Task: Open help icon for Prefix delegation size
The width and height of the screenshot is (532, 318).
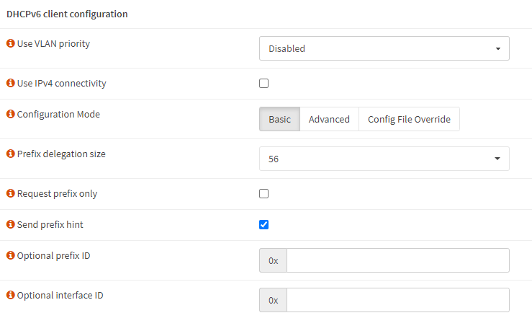Action: pyautogui.click(x=11, y=154)
